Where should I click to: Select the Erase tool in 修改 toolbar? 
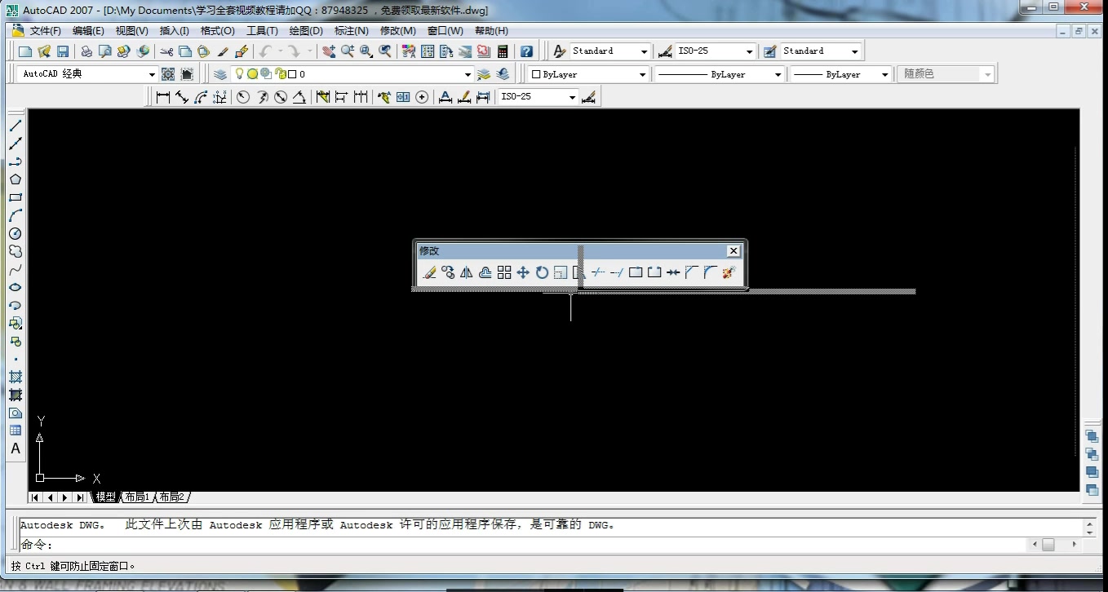tap(430, 273)
